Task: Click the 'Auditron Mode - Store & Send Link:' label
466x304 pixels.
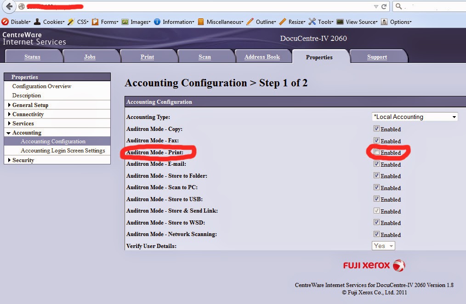Action: coord(172,210)
